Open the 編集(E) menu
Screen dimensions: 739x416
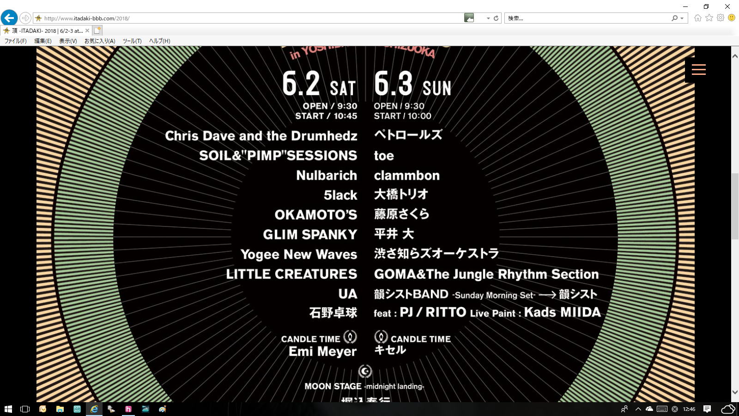[x=43, y=41]
